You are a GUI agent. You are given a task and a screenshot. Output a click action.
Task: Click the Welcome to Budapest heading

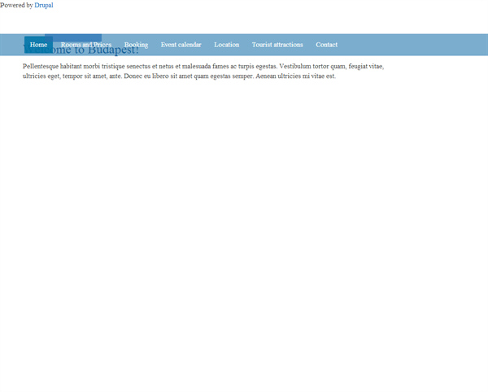[81, 50]
